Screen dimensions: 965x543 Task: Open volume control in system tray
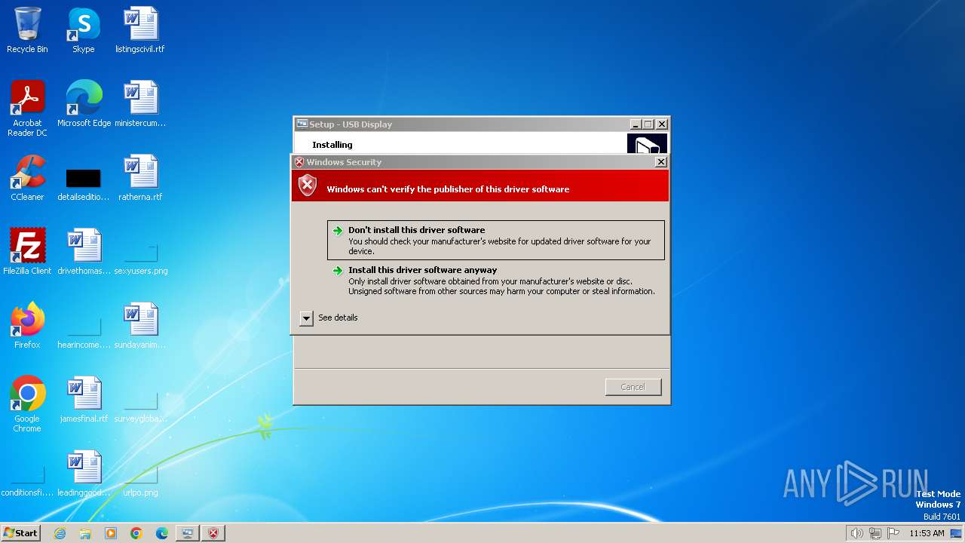[856, 533]
